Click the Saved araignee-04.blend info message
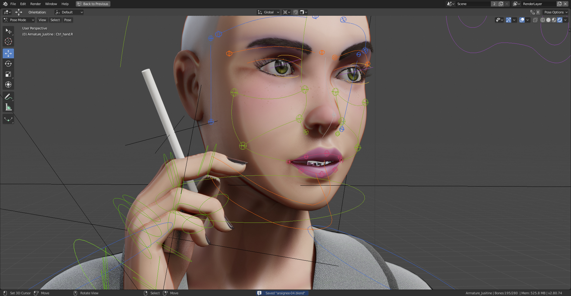 (285, 293)
